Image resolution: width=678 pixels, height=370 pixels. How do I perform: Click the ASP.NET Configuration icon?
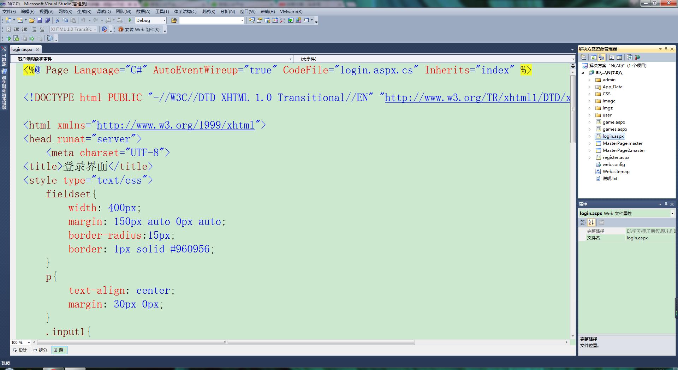pyautogui.click(x=637, y=58)
